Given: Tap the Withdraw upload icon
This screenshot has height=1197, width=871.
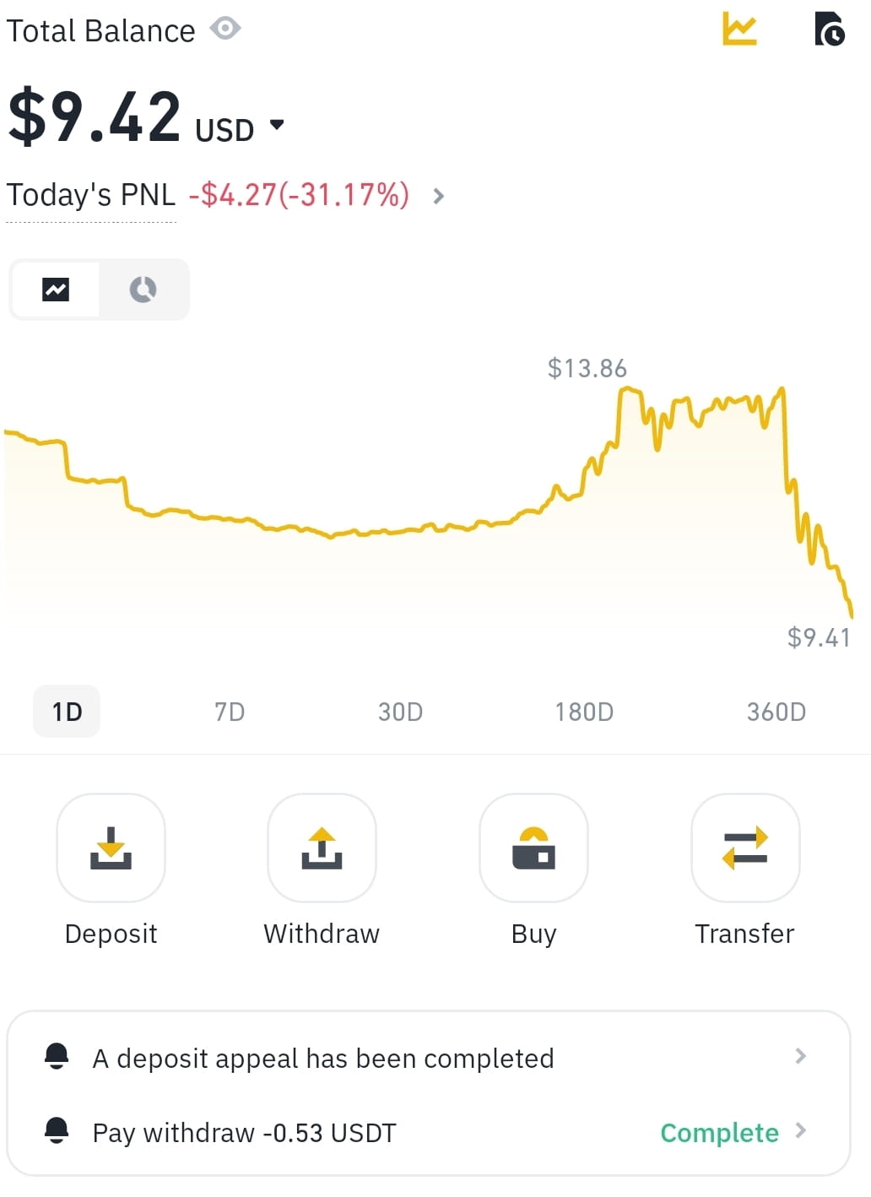Looking at the screenshot, I should [x=322, y=848].
